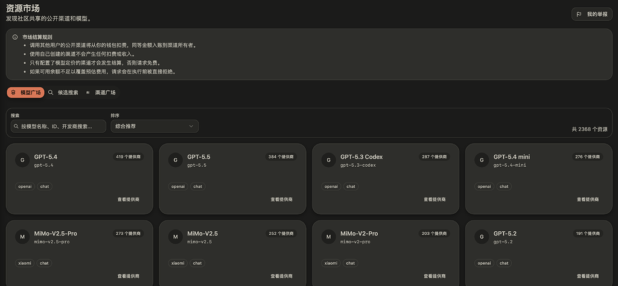
Task: View providers for MiMo-V2-Pro
Action: coord(435,276)
